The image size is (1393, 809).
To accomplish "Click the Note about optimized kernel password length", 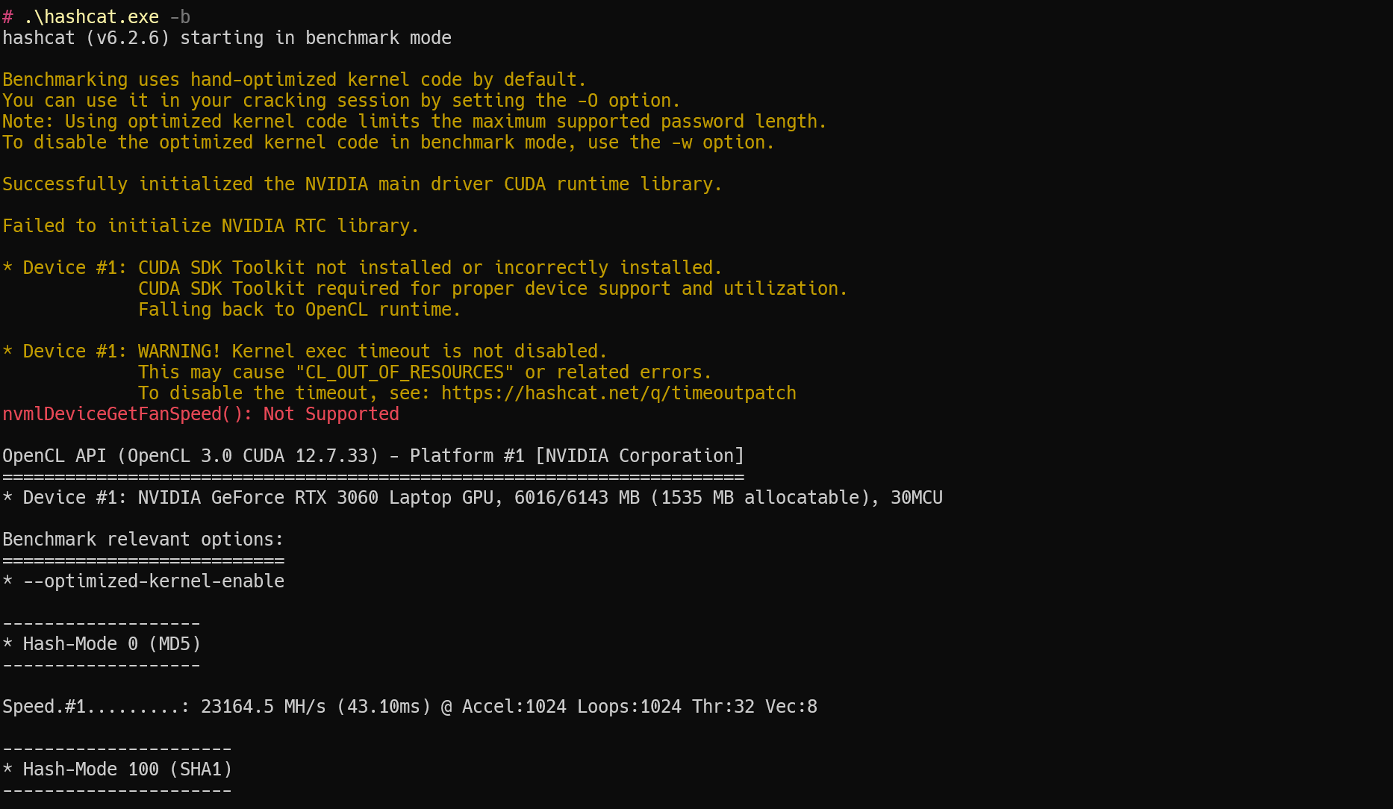I will pos(414,122).
